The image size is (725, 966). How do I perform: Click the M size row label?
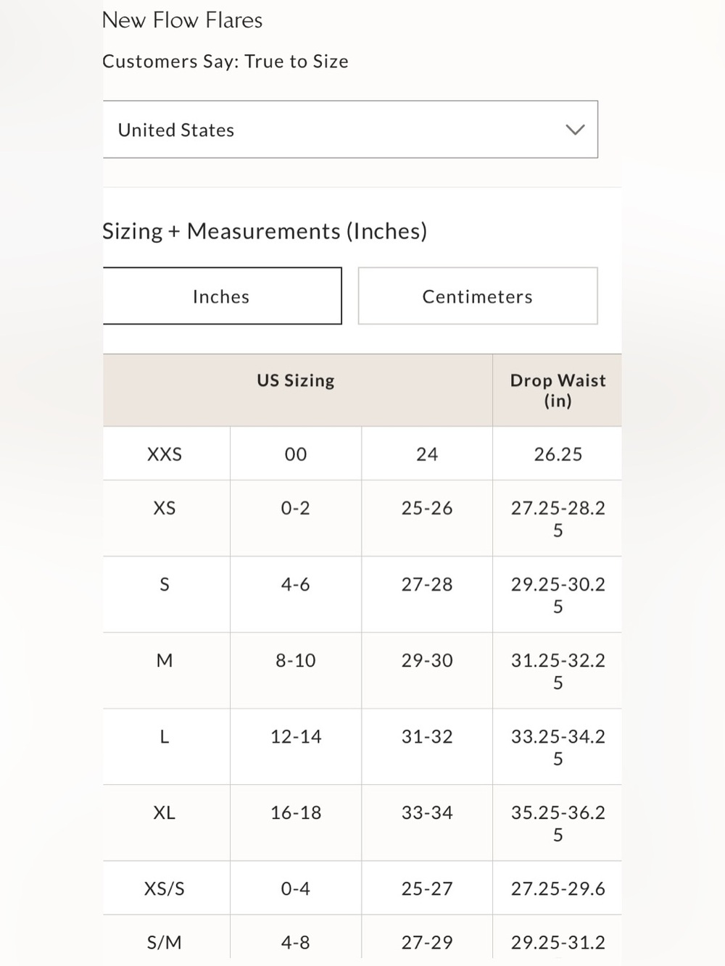pos(165,660)
